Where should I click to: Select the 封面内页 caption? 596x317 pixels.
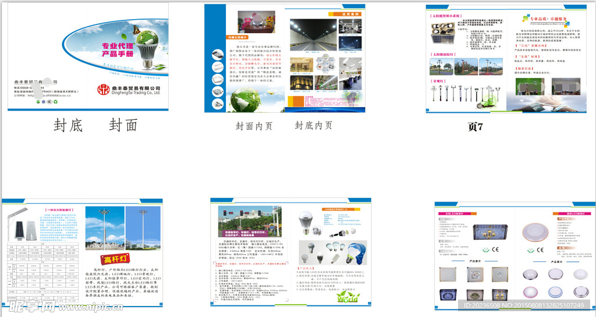point(254,126)
